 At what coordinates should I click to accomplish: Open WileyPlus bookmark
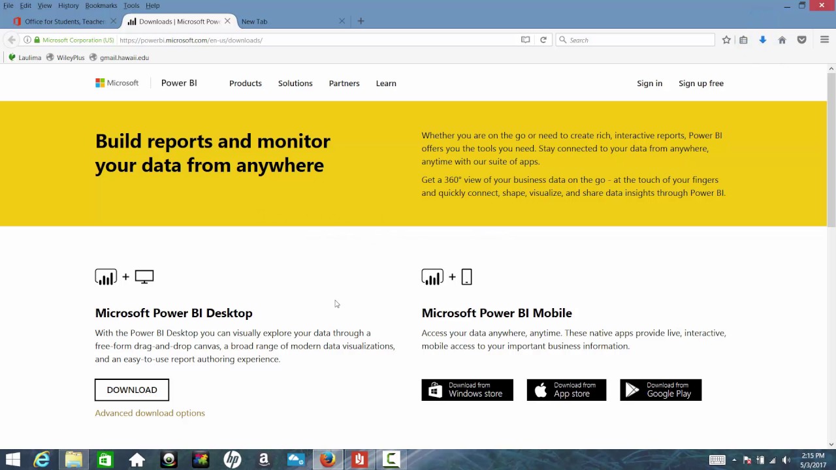click(65, 57)
